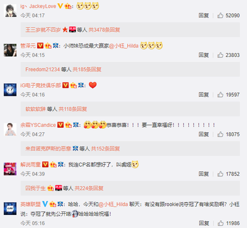Click verified V badge next to JackeyLove
The height and width of the screenshot is (228, 247).
pos(60,6)
